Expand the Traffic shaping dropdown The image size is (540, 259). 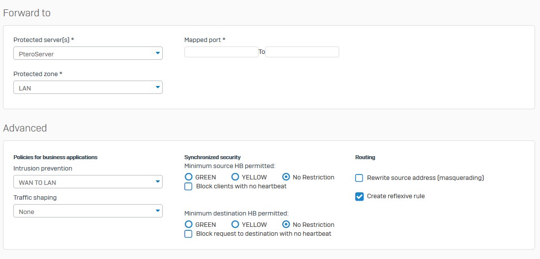[x=88, y=211]
